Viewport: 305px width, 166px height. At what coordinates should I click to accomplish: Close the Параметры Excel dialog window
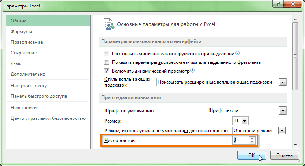pos(293,4)
